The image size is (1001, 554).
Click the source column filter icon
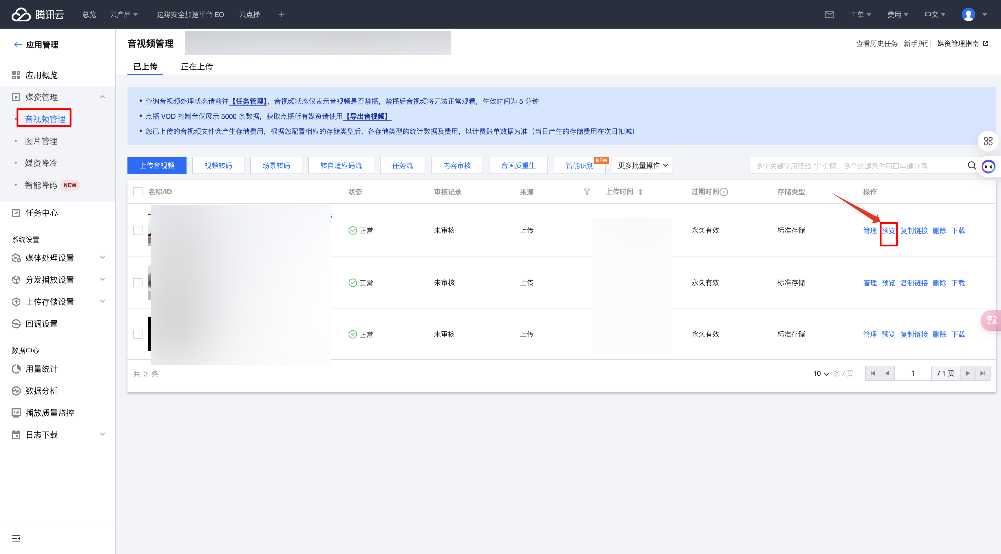(x=587, y=192)
